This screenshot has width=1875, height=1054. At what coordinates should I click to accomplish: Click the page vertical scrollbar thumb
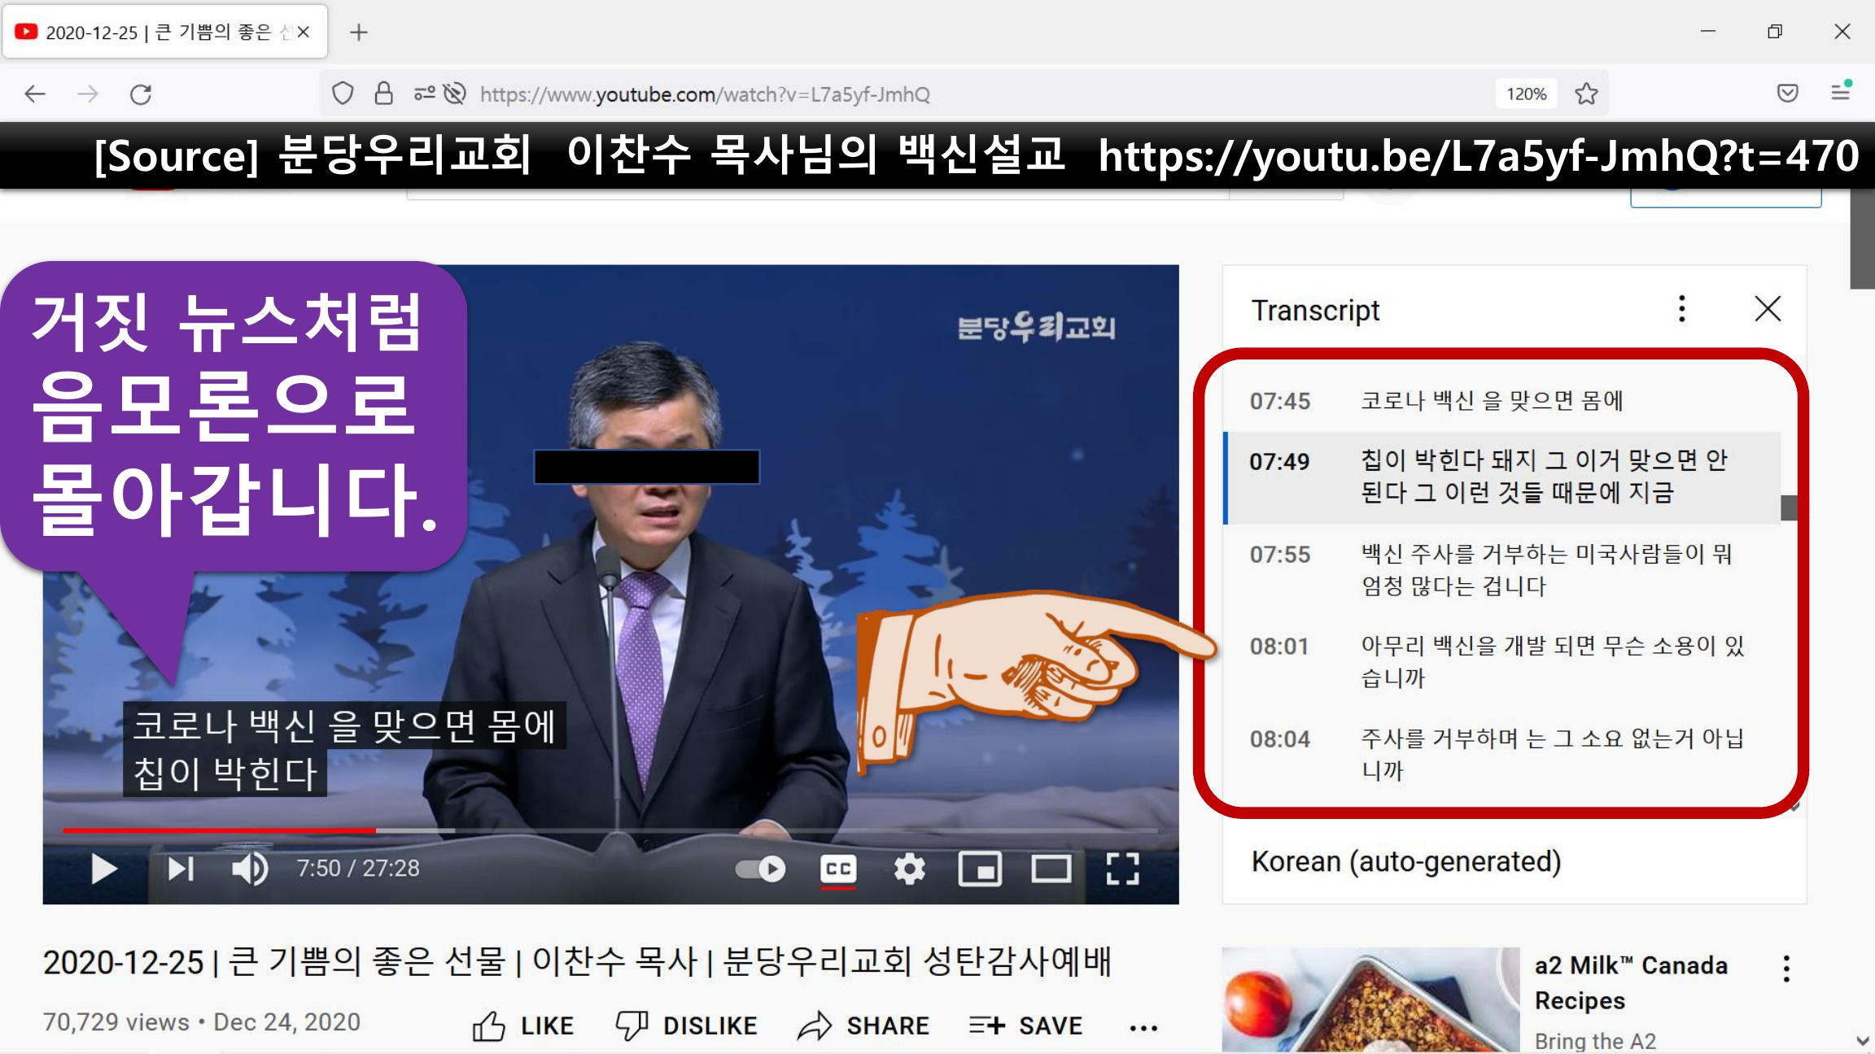tap(1862, 239)
